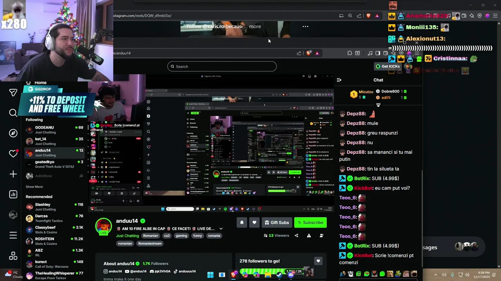Open Instagram hamburger More menu
The image size is (501, 281).
tap(13, 235)
